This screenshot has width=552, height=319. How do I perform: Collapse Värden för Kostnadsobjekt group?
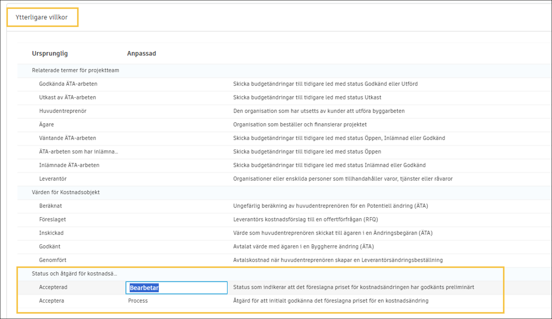click(x=66, y=192)
